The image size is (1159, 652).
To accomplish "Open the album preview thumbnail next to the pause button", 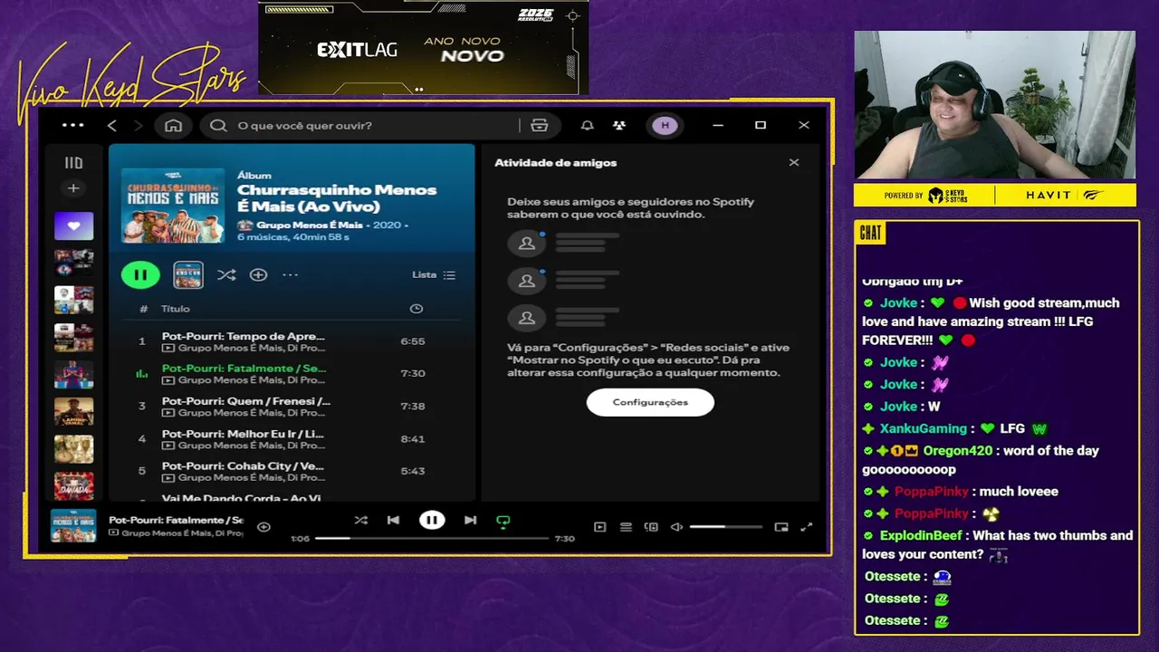I will coord(188,274).
